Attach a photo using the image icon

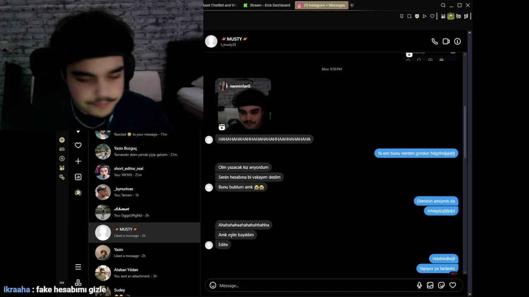[430, 285]
